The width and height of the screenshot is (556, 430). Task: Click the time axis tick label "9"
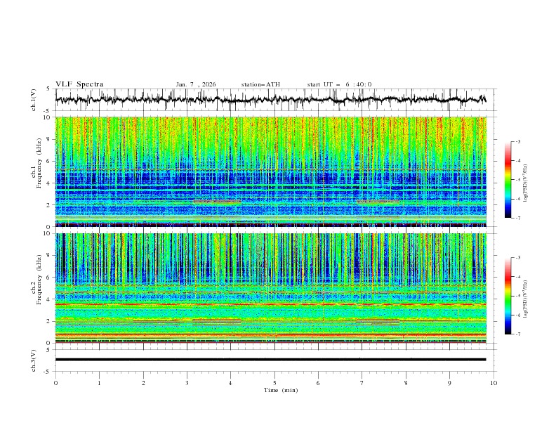tap(449, 383)
